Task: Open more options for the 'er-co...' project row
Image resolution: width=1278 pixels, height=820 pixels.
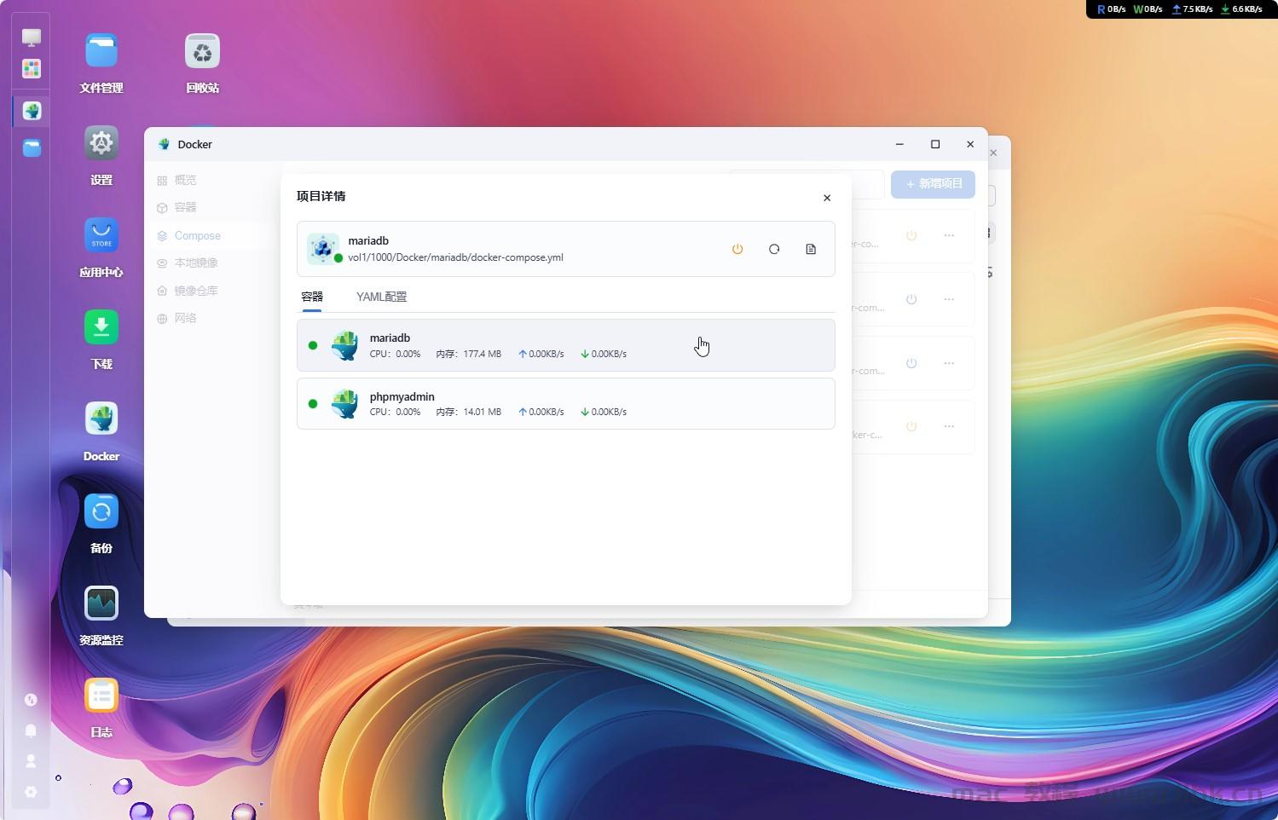Action: (x=949, y=235)
